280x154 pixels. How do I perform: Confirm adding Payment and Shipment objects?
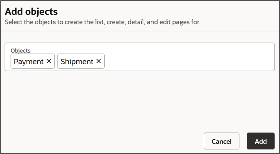tap(261, 141)
